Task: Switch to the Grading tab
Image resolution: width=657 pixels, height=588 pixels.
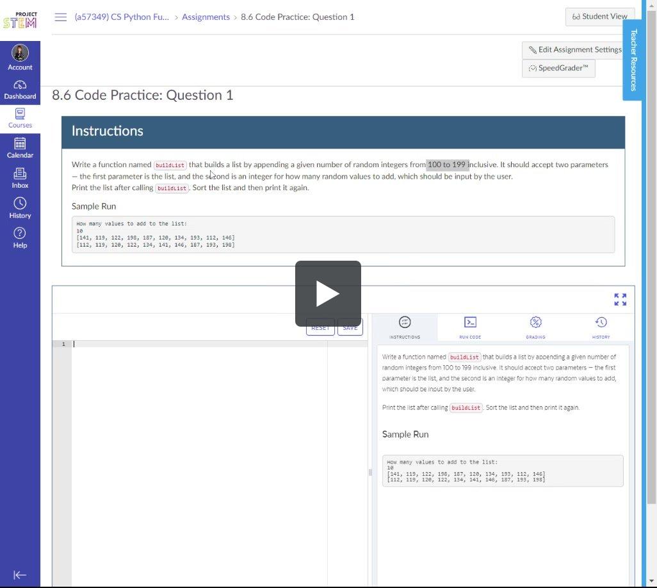Action: click(x=535, y=328)
